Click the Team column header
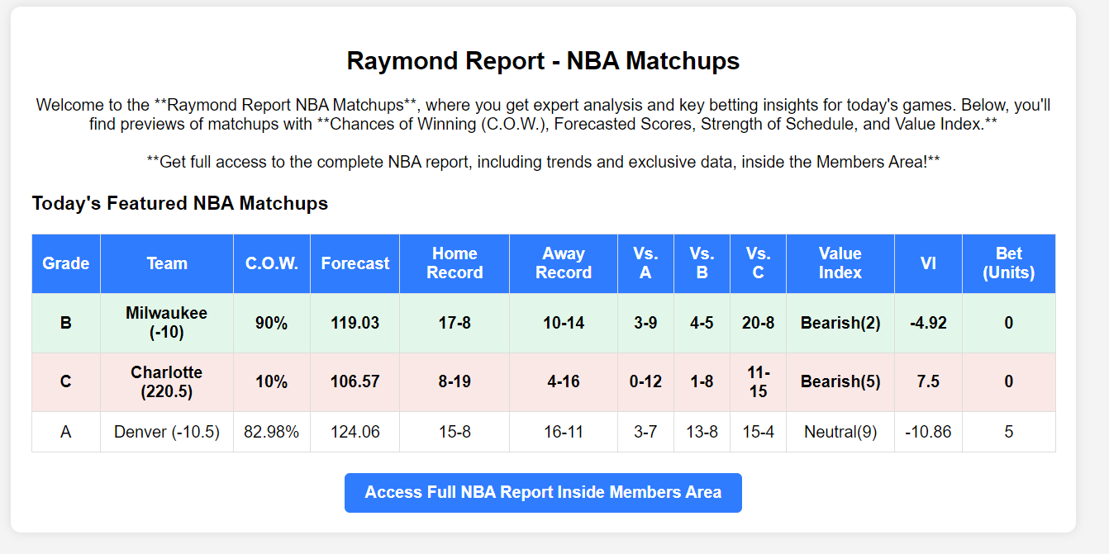1109x554 pixels. point(167,263)
